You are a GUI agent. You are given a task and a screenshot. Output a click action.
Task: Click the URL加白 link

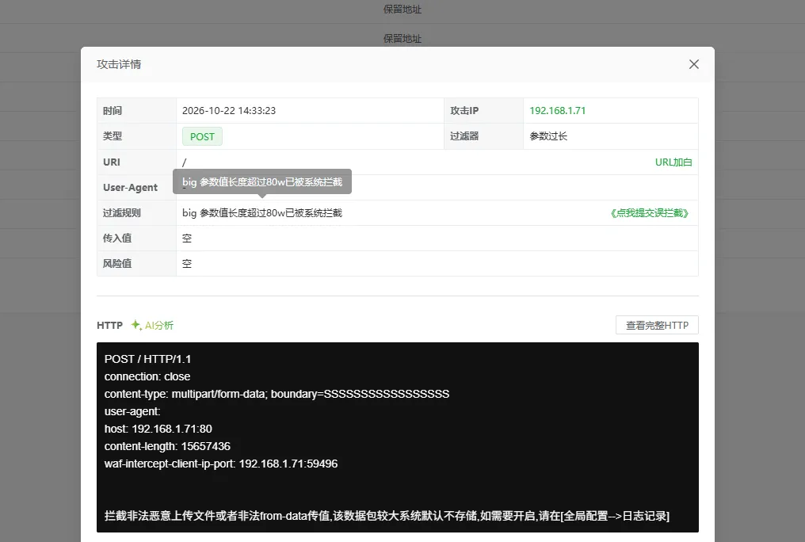pyautogui.click(x=673, y=162)
